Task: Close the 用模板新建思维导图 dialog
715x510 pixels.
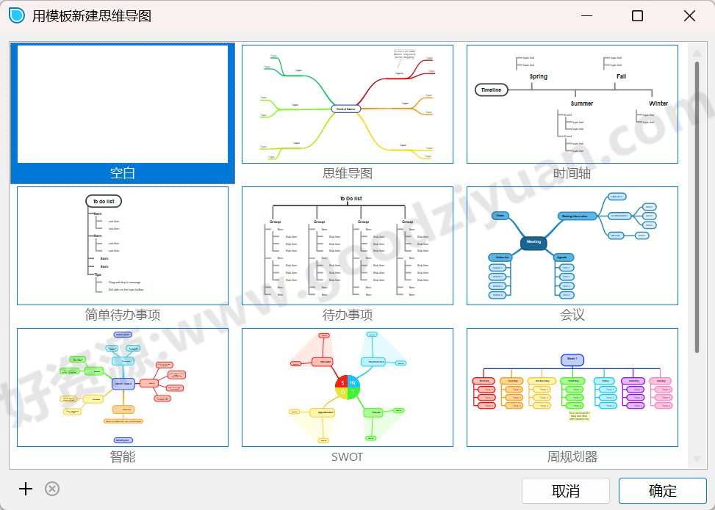Action: [x=688, y=15]
